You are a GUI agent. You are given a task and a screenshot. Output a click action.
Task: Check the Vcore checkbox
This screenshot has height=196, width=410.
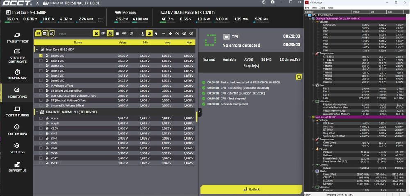click(x=41, y=119)
